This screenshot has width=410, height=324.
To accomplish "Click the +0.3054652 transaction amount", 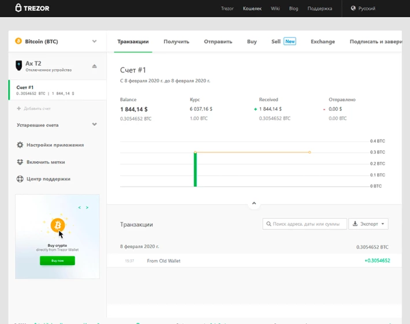I will point(377,261).
